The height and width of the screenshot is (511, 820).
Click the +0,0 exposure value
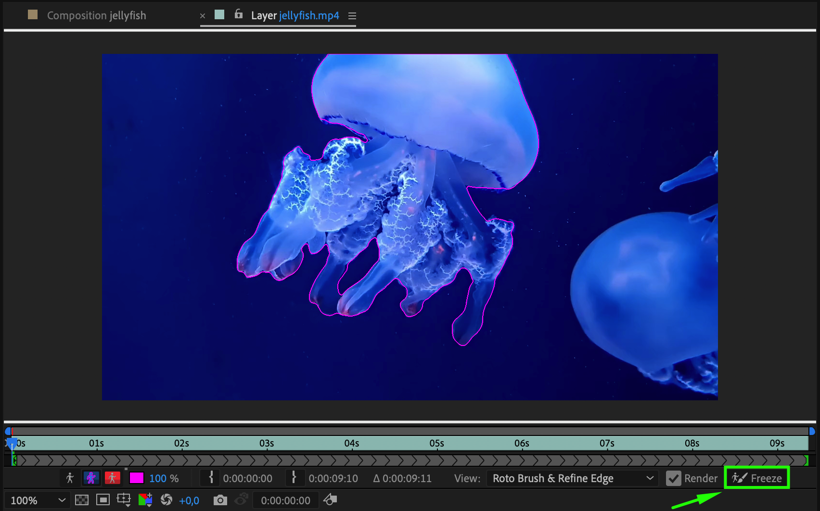click(x=189, y=501)
